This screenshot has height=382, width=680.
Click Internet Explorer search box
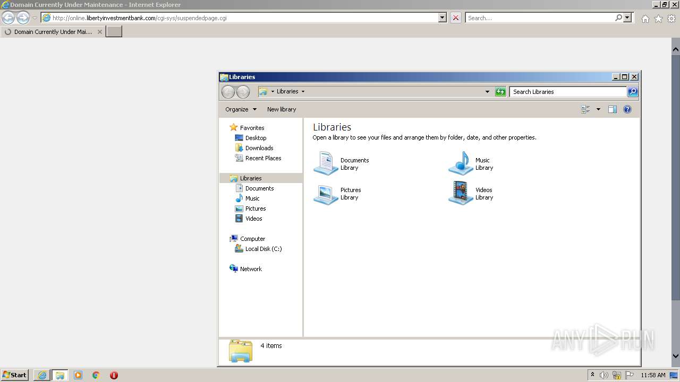(539, 18)
